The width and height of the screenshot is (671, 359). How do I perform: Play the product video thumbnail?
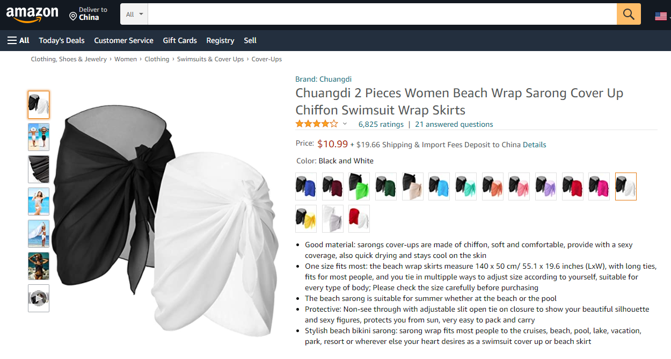[39, 298]
